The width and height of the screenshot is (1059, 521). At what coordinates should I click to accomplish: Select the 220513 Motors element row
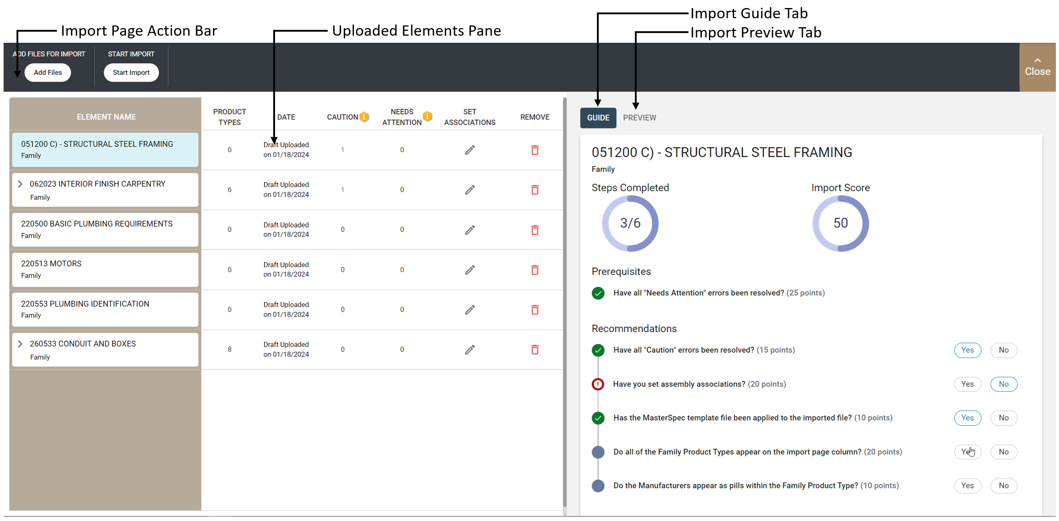point(105,269)
